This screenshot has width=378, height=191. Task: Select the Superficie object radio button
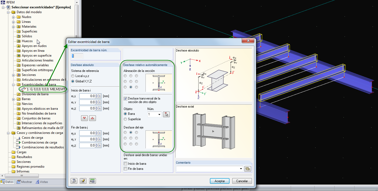click(125, 119)
